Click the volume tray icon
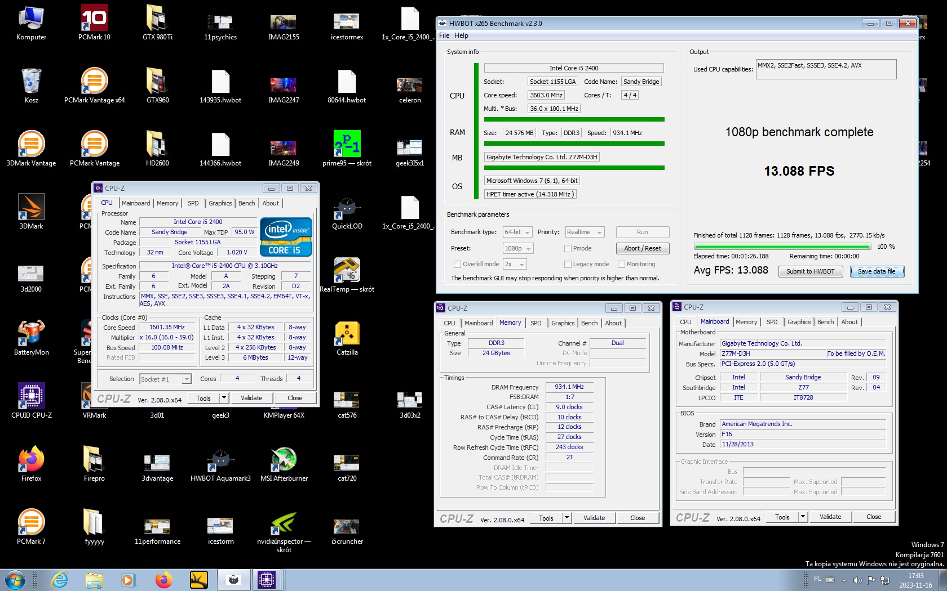This screenshot has width=947, height=591. click(x=857, y=580)
